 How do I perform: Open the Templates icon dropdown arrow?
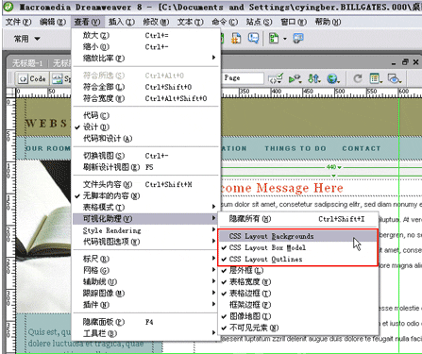click(285, 39)
